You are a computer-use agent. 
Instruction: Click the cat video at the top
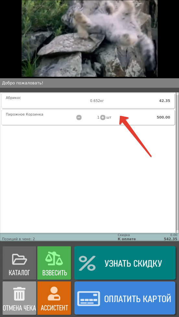(x=89, y=39)
